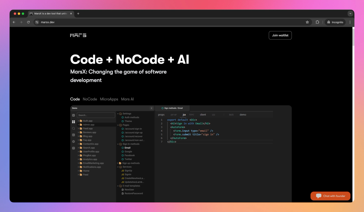Click the browser Forward arrow
364x212 pixels.
point(21,22)
